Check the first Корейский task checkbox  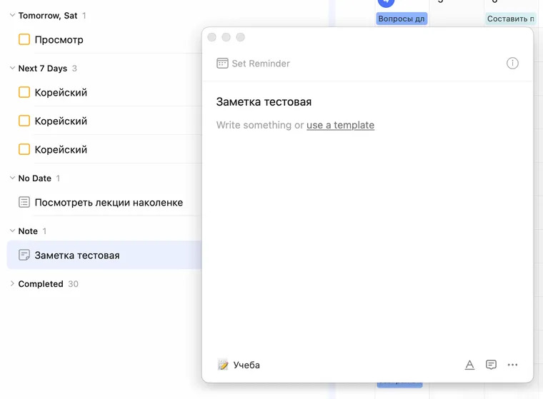pos(24,92)
